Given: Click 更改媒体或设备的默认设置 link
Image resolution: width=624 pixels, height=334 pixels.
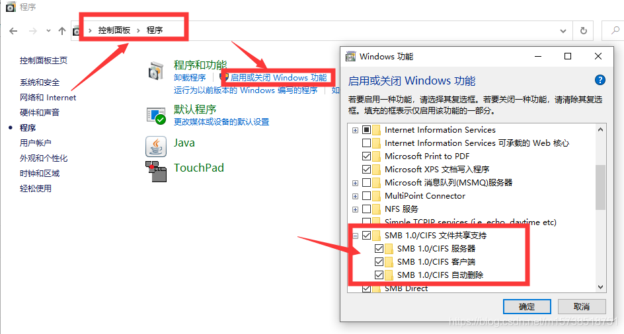Looking at the screenshot, I should [221, 121].
